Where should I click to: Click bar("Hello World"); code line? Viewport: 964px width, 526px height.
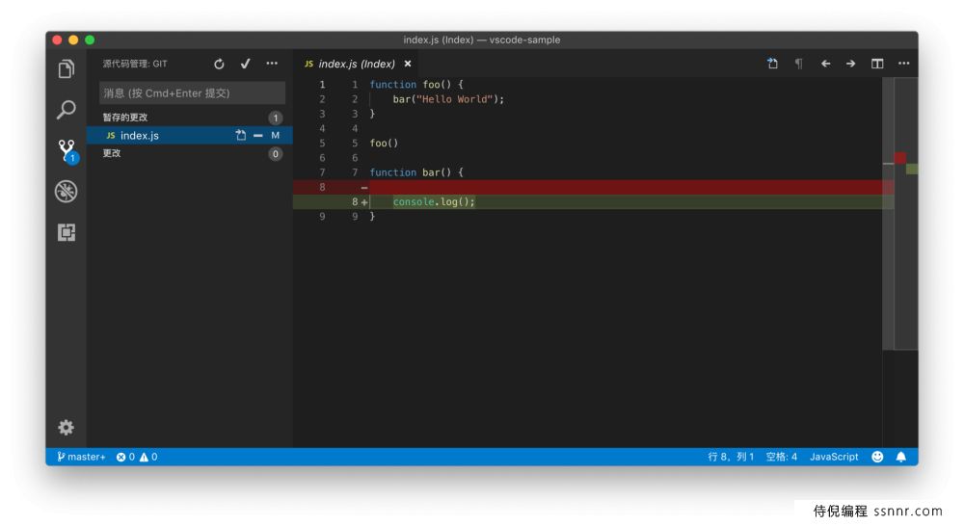[448, 99]
